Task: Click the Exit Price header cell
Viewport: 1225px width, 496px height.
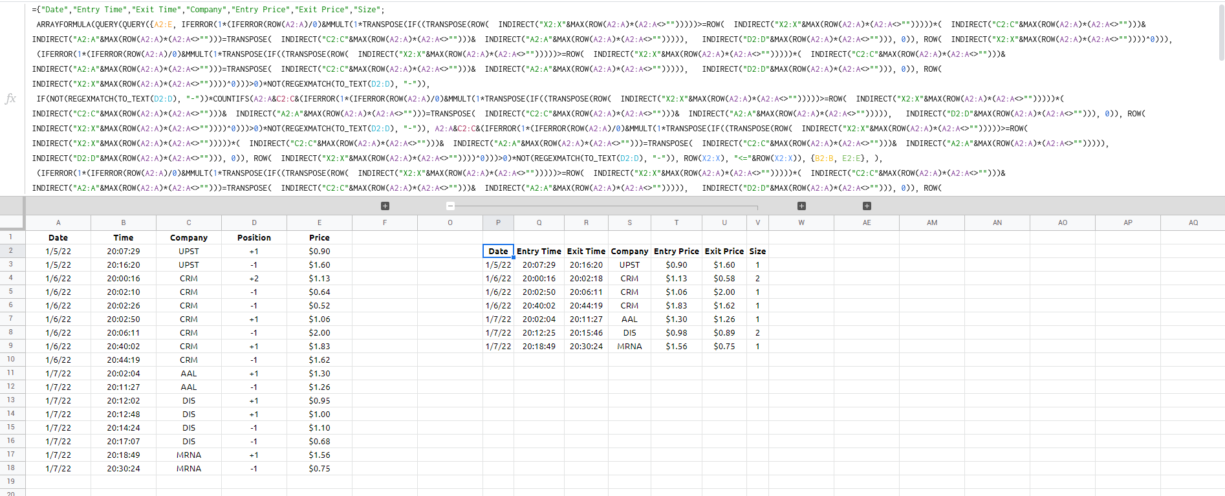Action: (x=724, y=251)
